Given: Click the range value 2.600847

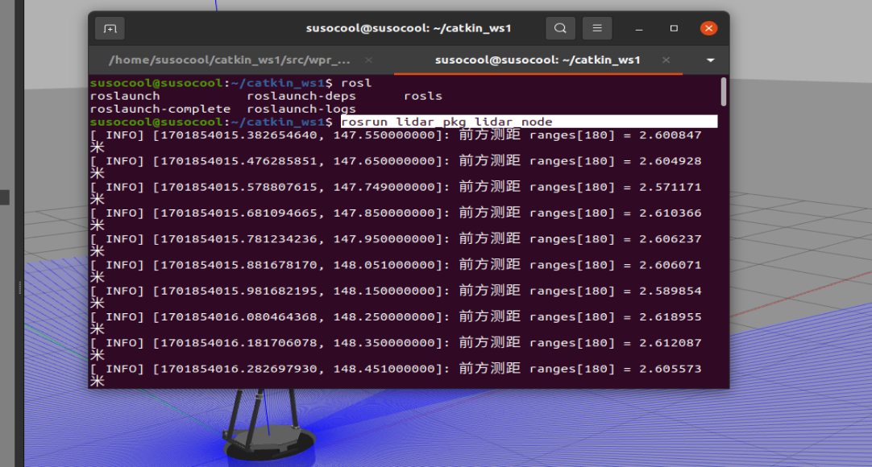Looking at the screenshot, I should (671, 135).
